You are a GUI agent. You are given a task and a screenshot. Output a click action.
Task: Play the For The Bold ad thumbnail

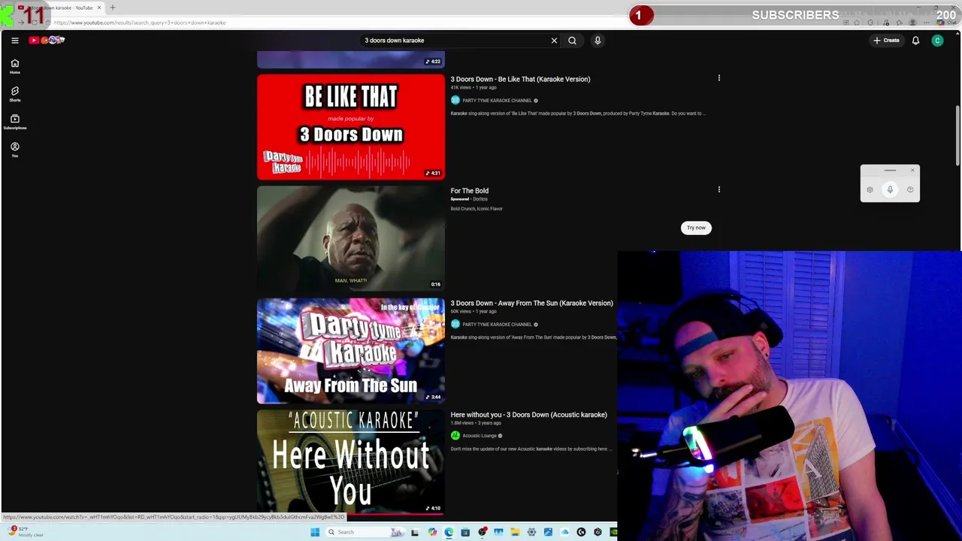351,238
